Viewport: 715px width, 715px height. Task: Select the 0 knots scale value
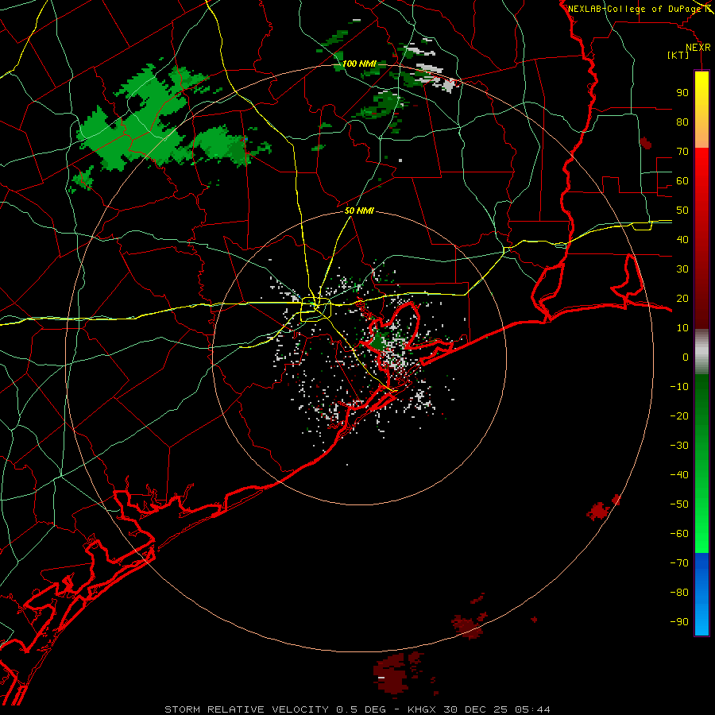pyautogui.click(x=686, y=357)
